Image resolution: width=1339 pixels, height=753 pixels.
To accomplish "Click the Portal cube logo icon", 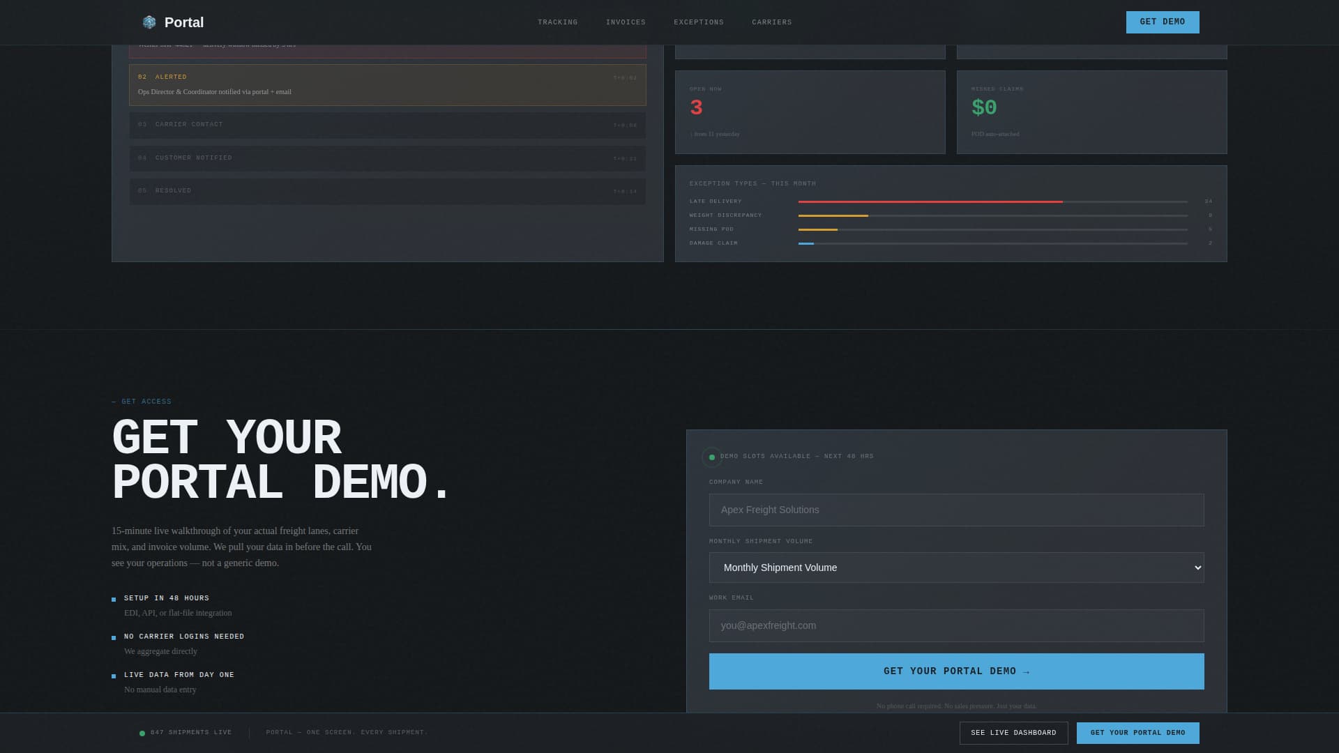I will pyautogui.click(x=149, y=22).
